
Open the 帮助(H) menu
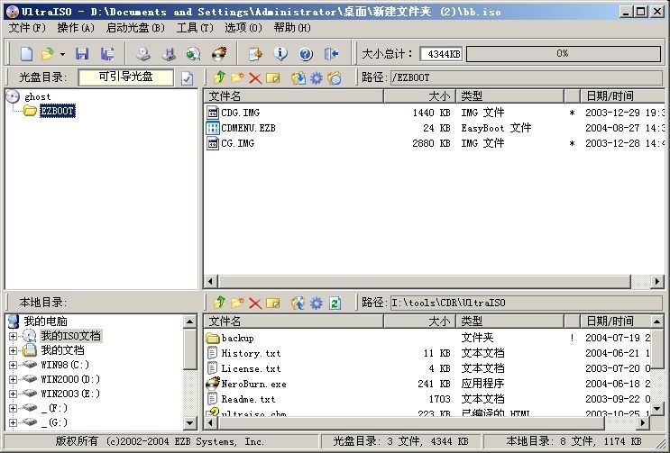[292, 28]
